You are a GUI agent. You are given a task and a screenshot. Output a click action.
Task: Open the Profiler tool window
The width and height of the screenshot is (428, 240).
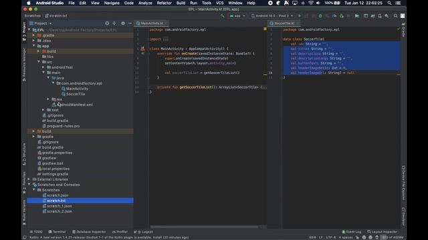coord(120,232)
